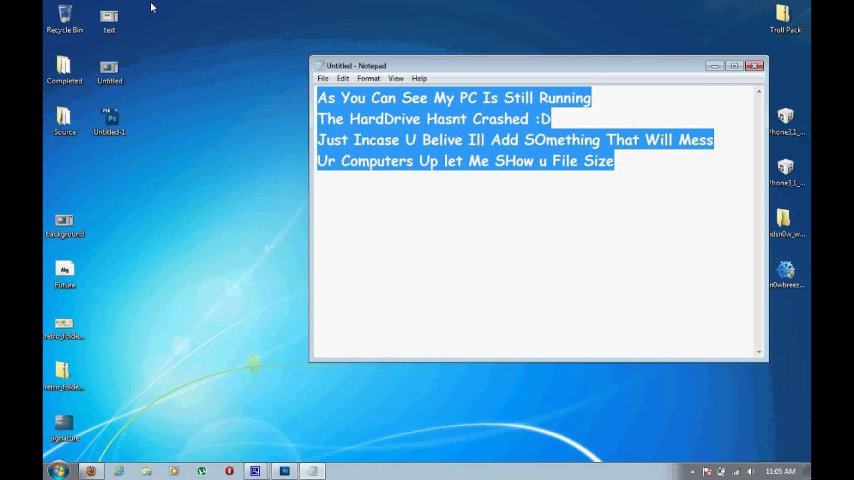
Task: Open the Recycle Bin desktop icon
Action: point(65,19)
